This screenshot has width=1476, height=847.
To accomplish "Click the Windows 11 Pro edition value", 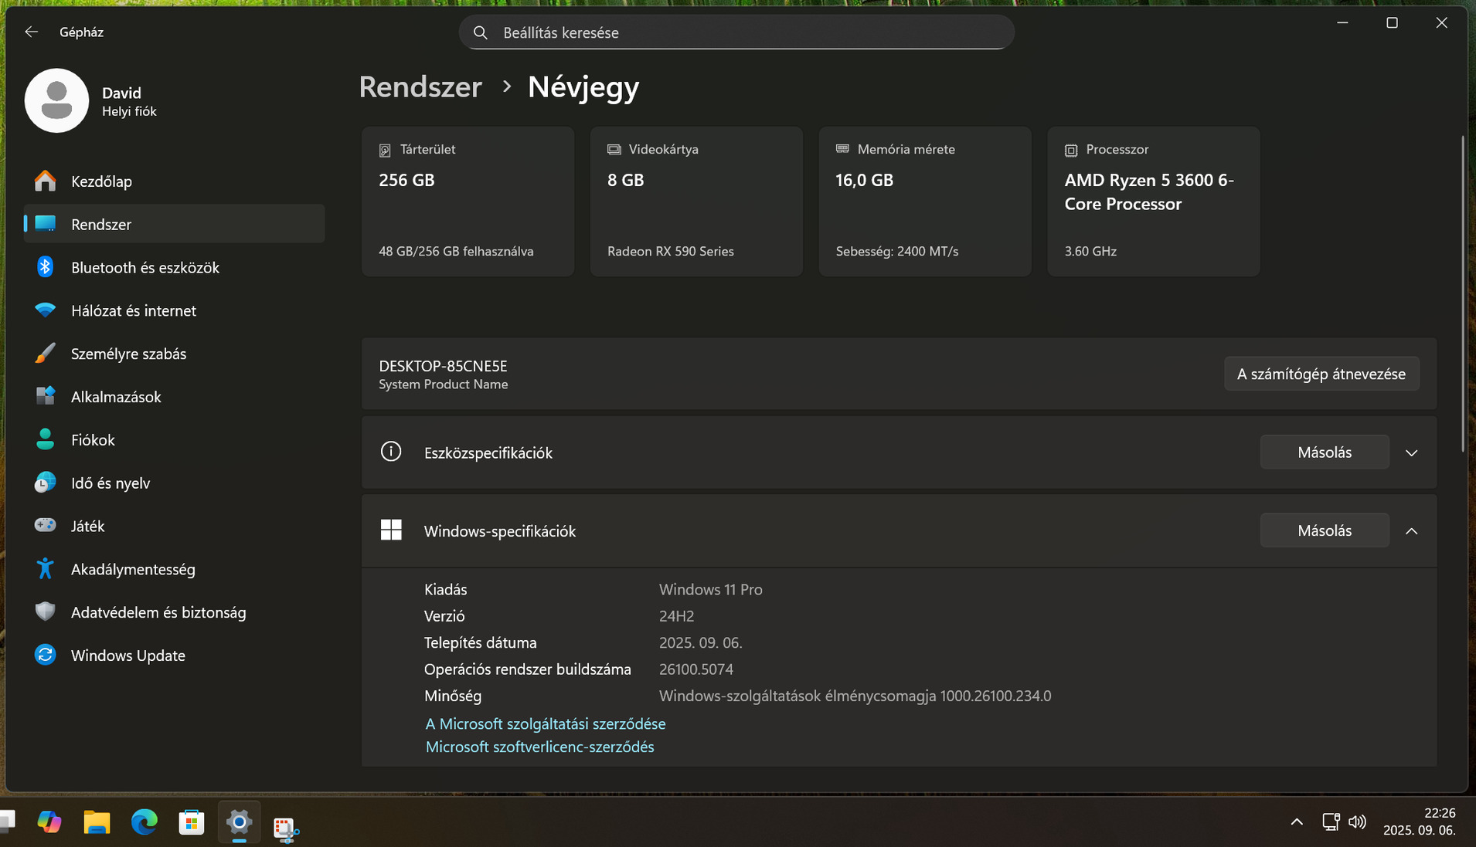I will [x=710, y=589].
